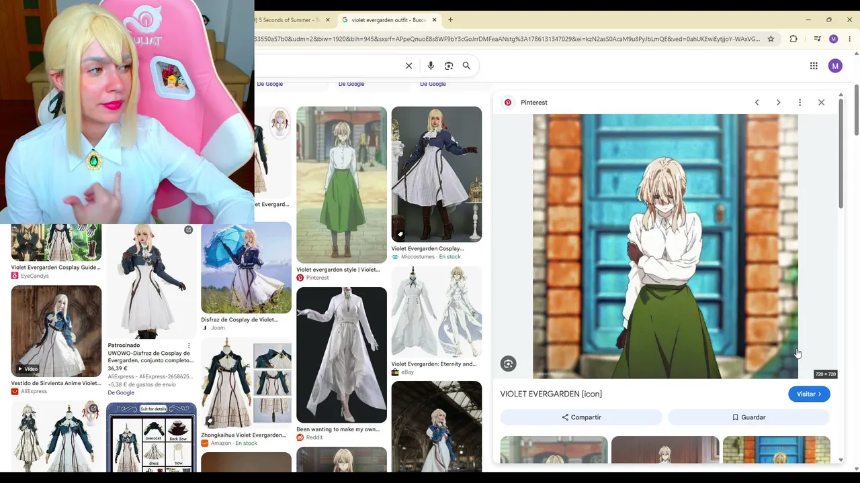Open the VIOLET EVERGARDEN [icon] title link
Screen dimensions: 860x483
[551, 394]
